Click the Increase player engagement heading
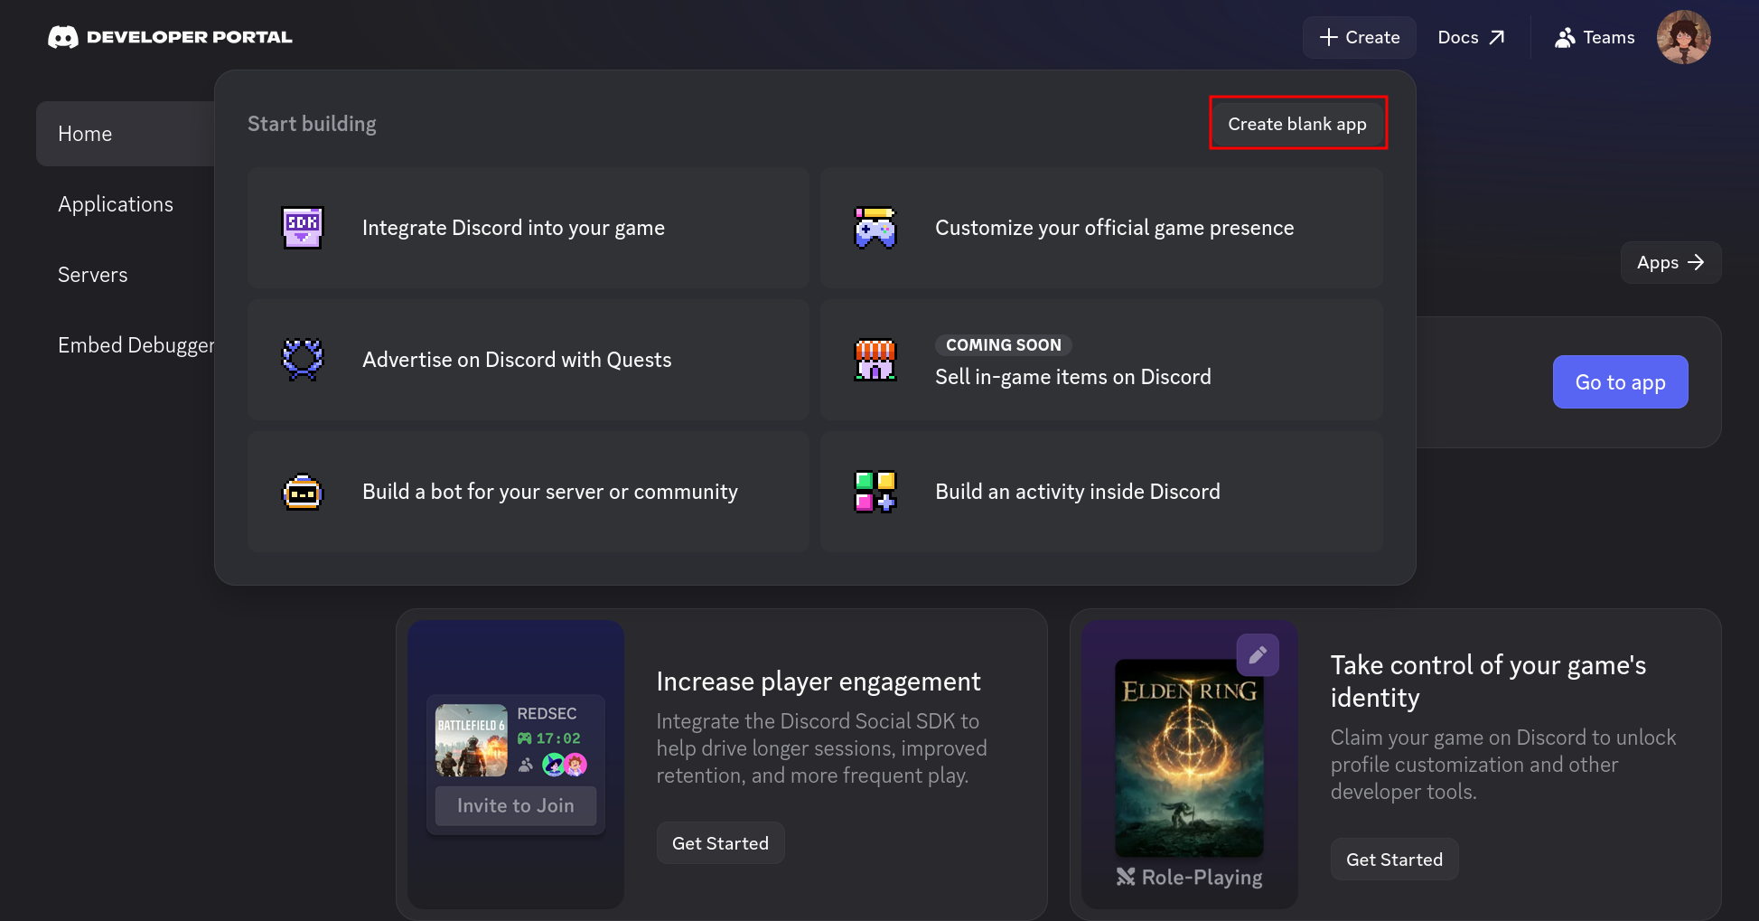Viewport: 1759px width, 921px height. [819, 681]
